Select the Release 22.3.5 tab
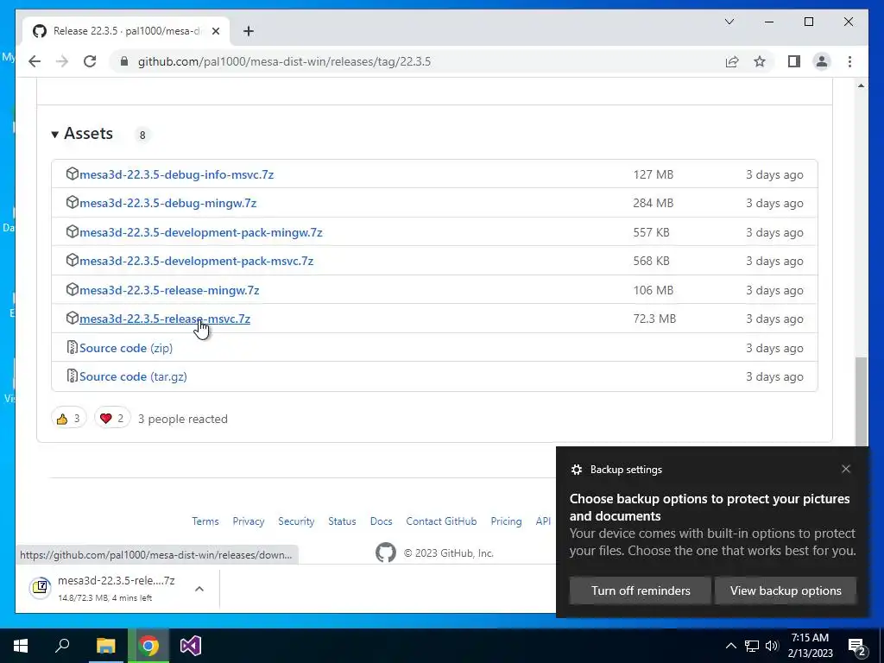The image size is (884, 663). [x=126, y=31]
